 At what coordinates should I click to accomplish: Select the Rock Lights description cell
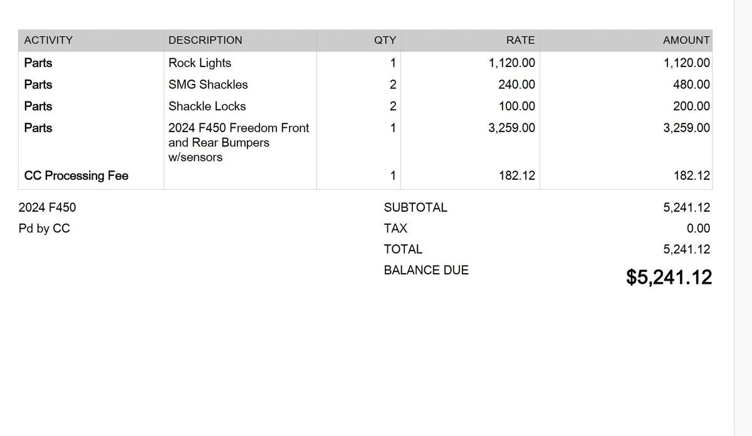200,63
